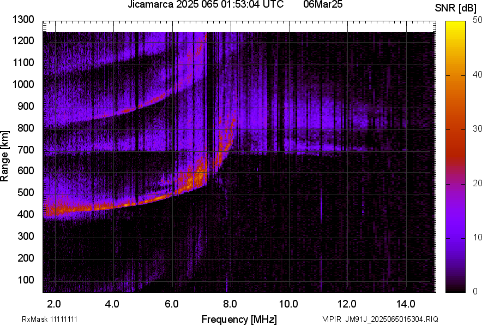This screenshot has height=325, width=482.
Task: Click the range tick label "1300"
Action: 23,20
